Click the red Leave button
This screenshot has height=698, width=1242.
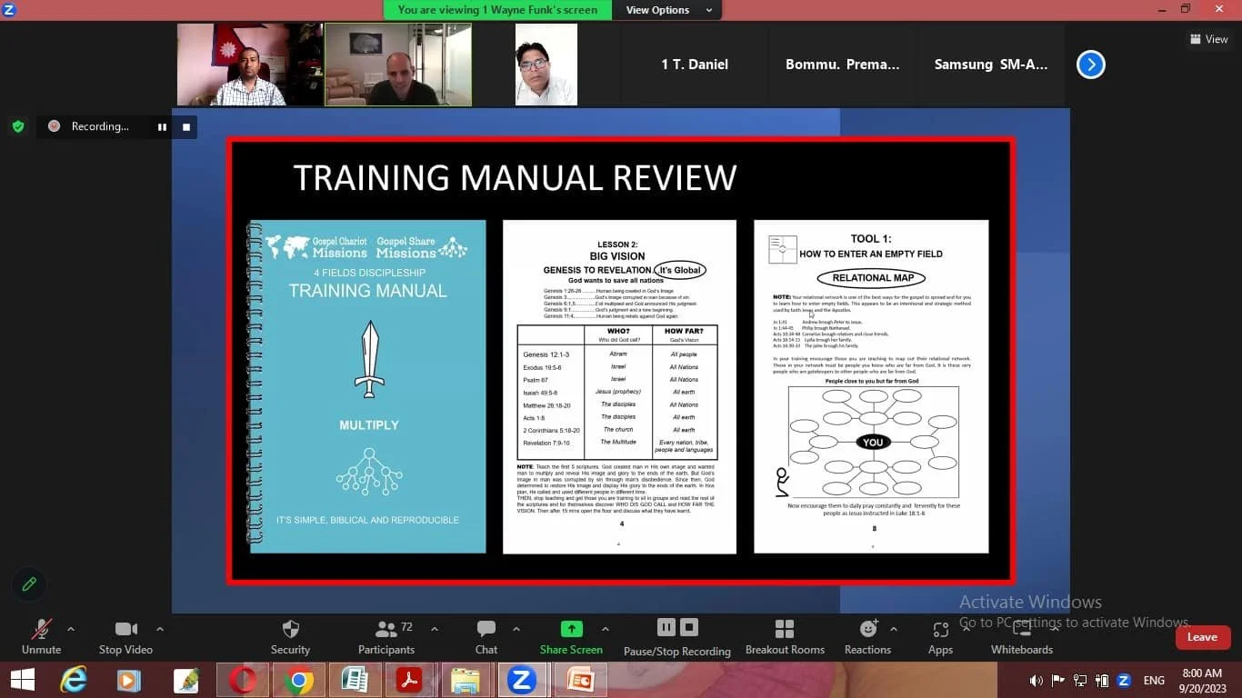click(x=1202, y=637)
